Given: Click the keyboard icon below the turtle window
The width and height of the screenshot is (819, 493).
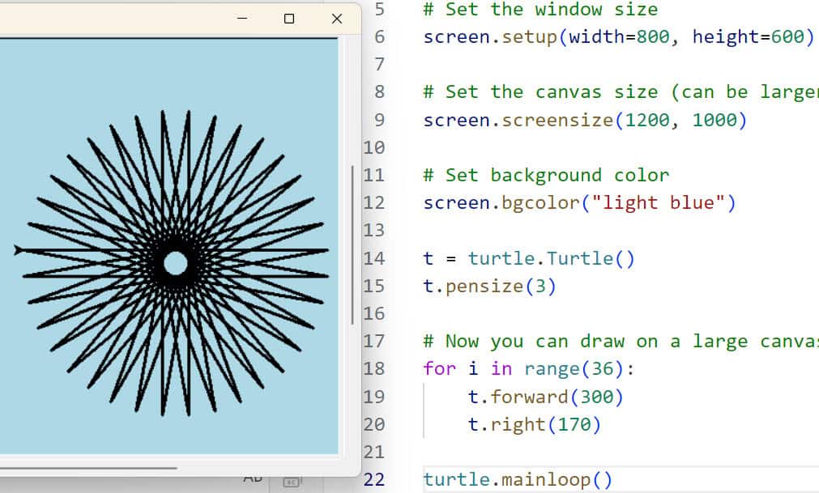Looking at the screenshot, I should coord(292,482).
